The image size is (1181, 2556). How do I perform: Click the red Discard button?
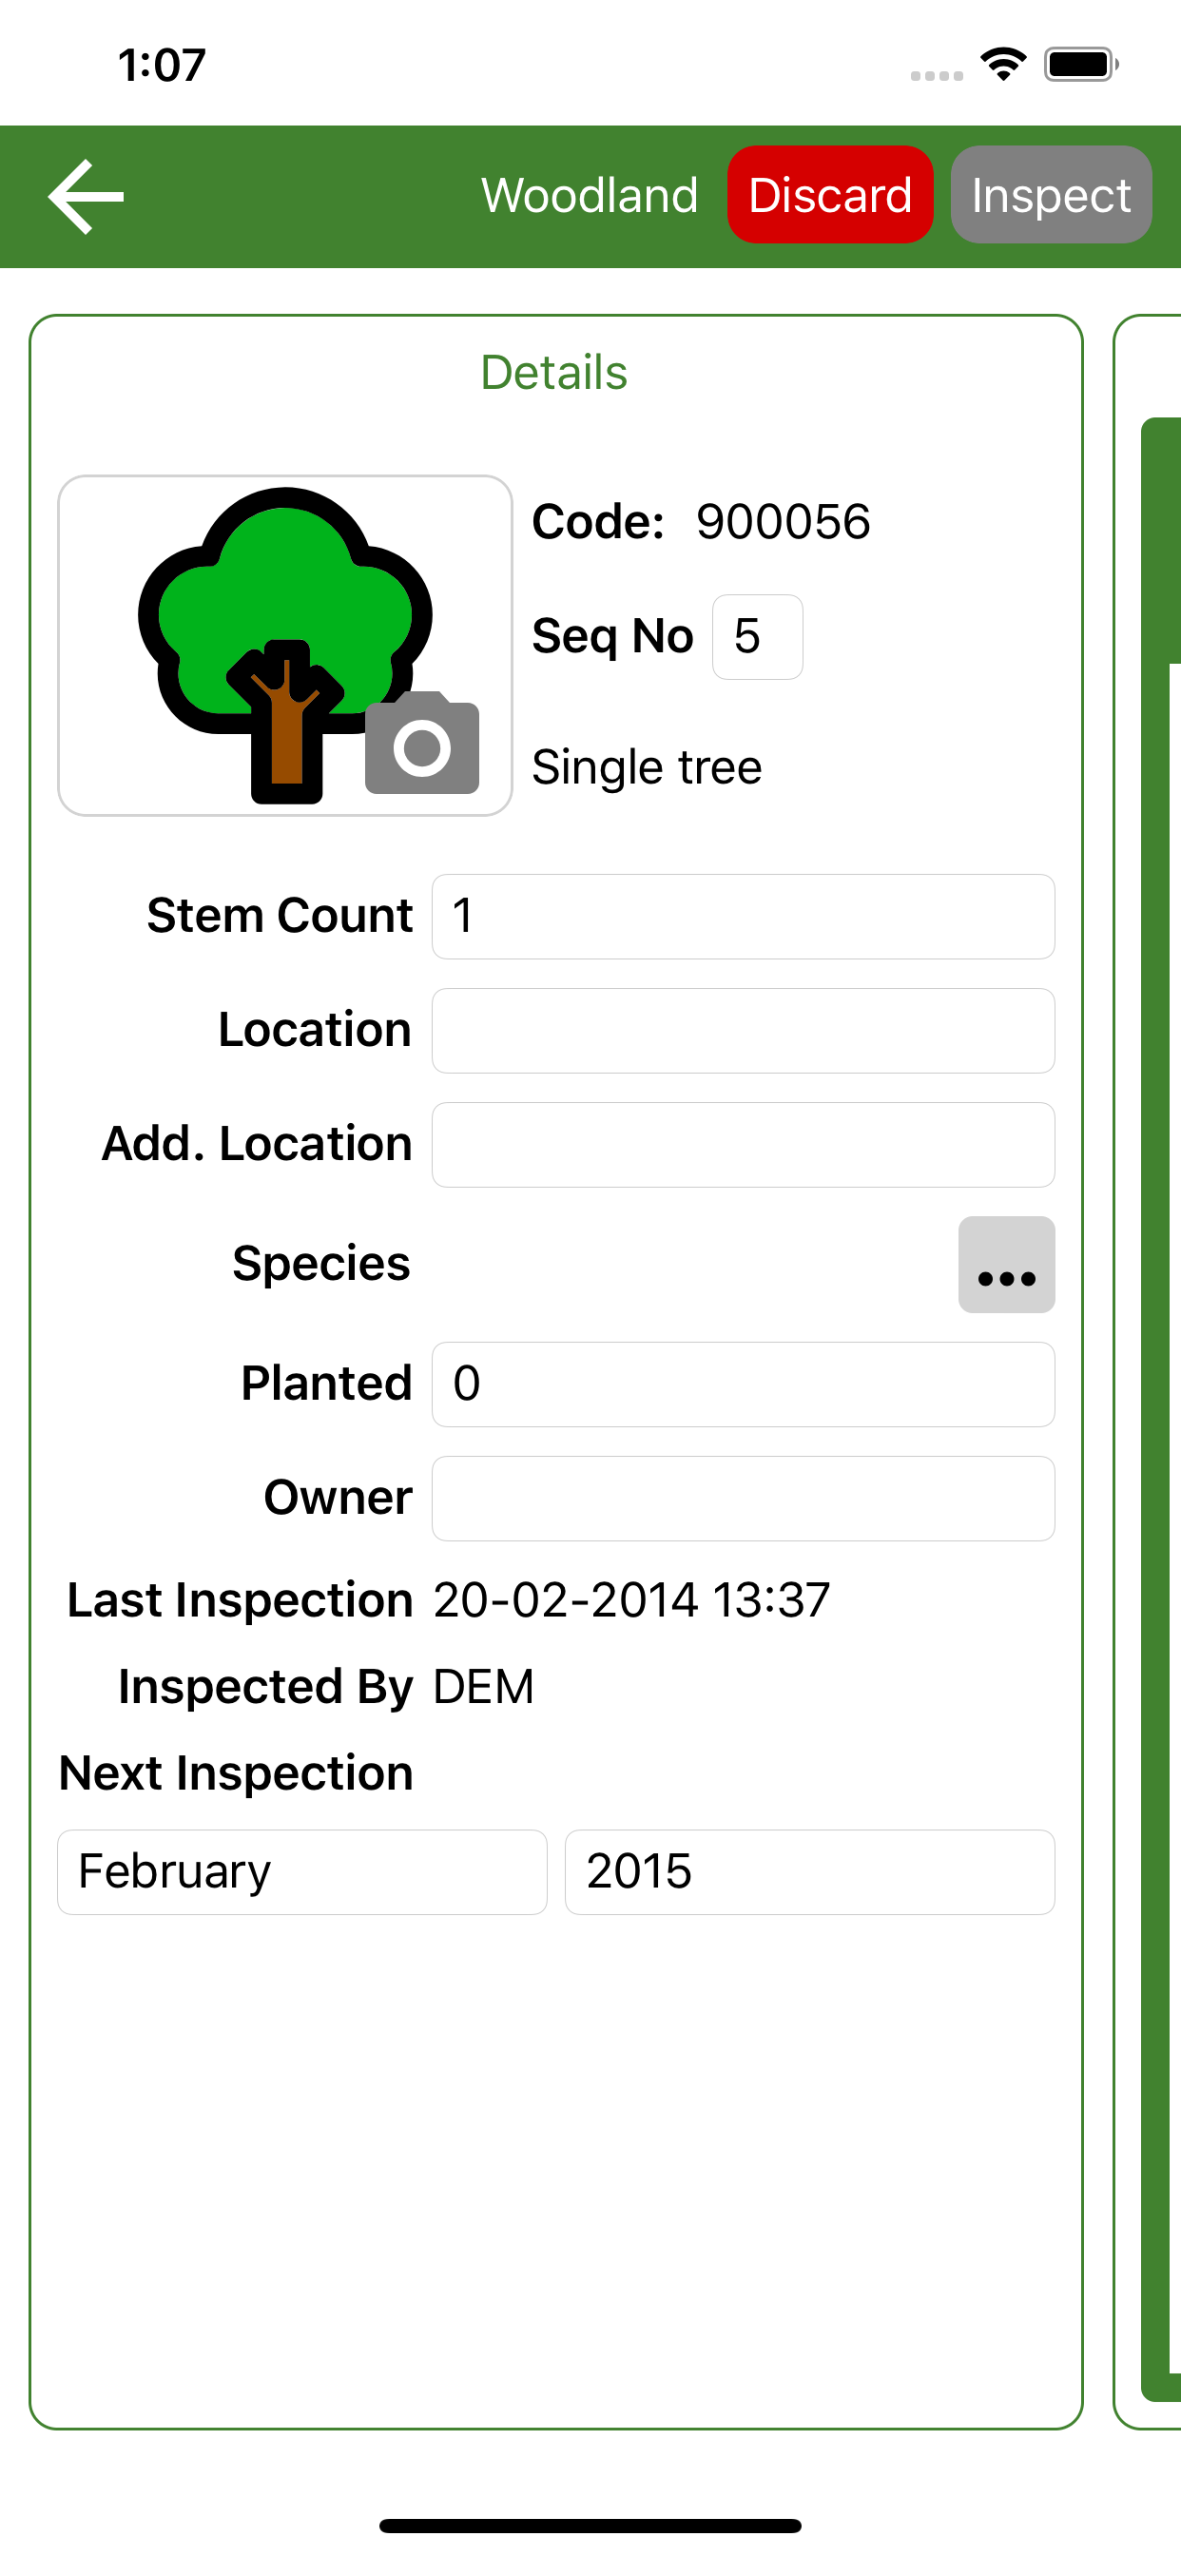830,195
